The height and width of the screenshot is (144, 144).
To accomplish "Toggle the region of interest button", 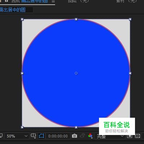I will pos(130,136).
